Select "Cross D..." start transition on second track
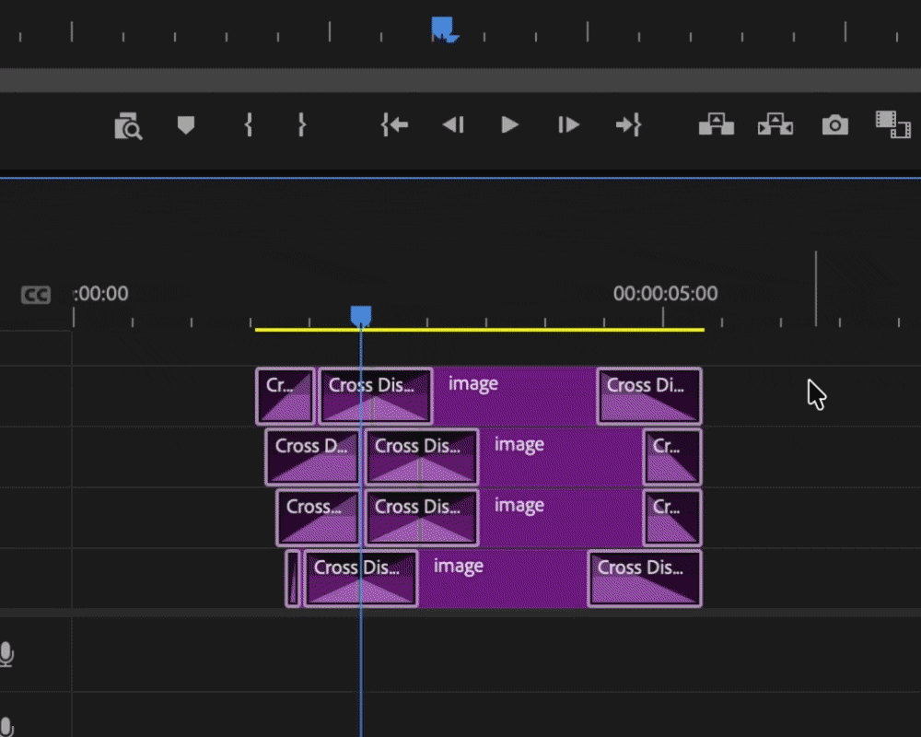The image size is (921, 737). 312,457
